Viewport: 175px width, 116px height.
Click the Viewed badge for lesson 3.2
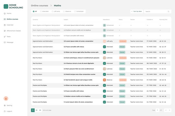click(x=122, y=47)
